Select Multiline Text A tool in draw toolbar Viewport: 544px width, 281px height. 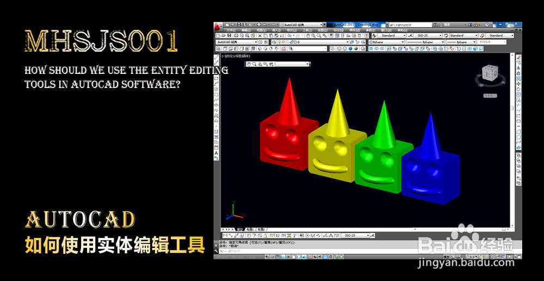(216, 153)
